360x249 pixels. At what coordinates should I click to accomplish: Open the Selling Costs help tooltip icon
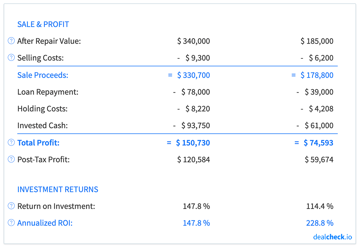(x=11, y=57)
